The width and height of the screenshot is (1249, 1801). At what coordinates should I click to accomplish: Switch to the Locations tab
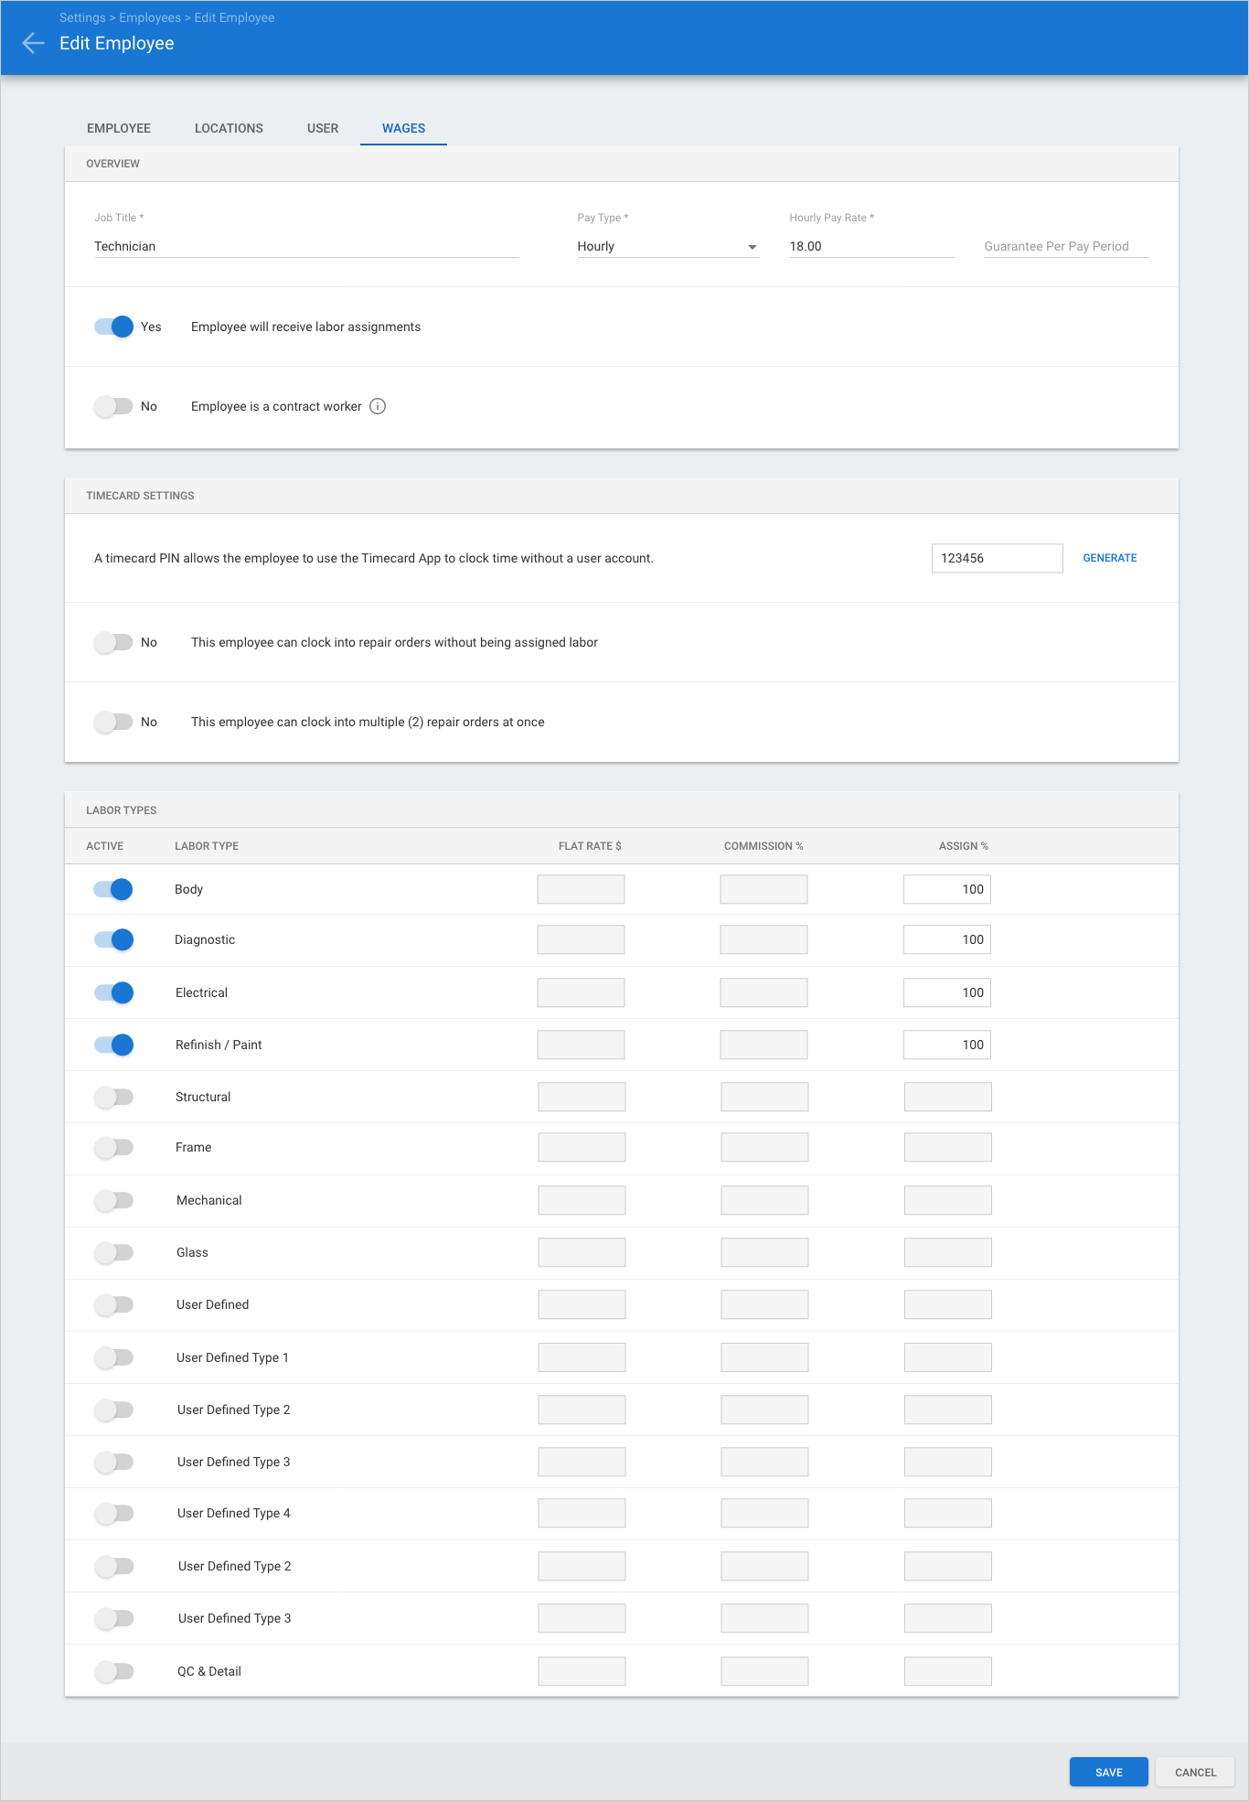[229, 128]
